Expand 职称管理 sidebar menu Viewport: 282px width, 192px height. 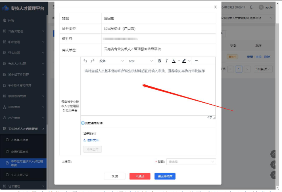click(23, 42)
